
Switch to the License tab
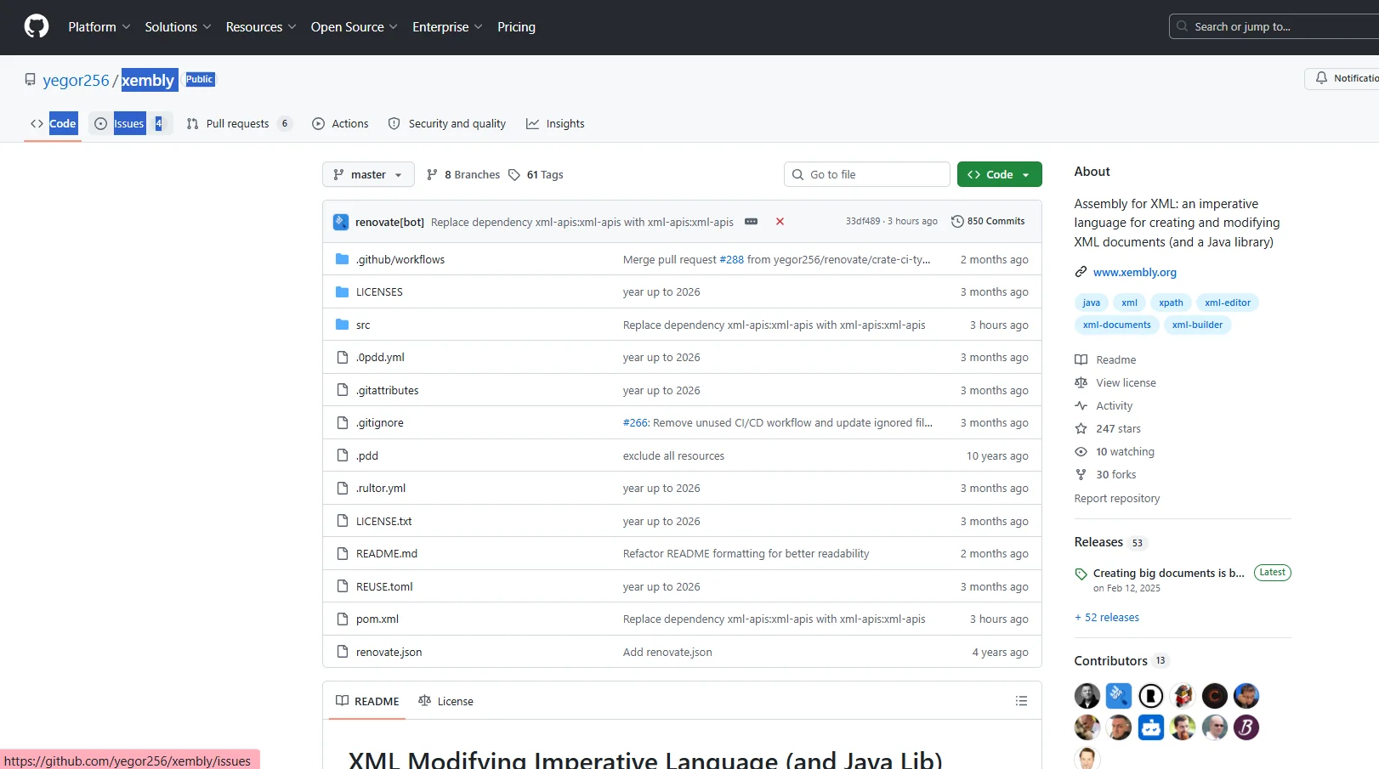pyautogui.click(x=446, y=701)
